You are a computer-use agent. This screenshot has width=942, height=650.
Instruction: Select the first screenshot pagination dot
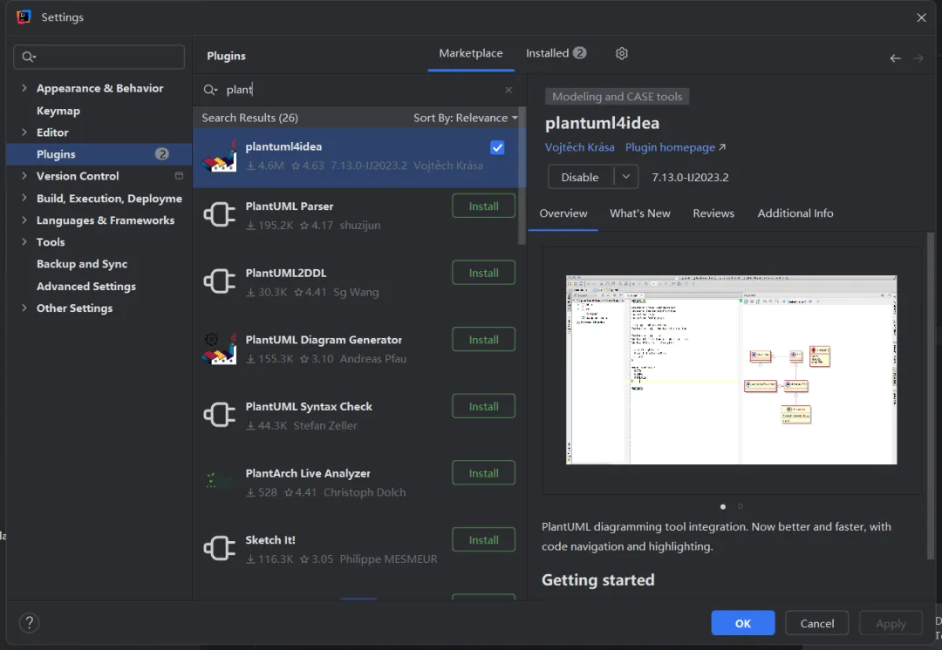click(723, 506)
